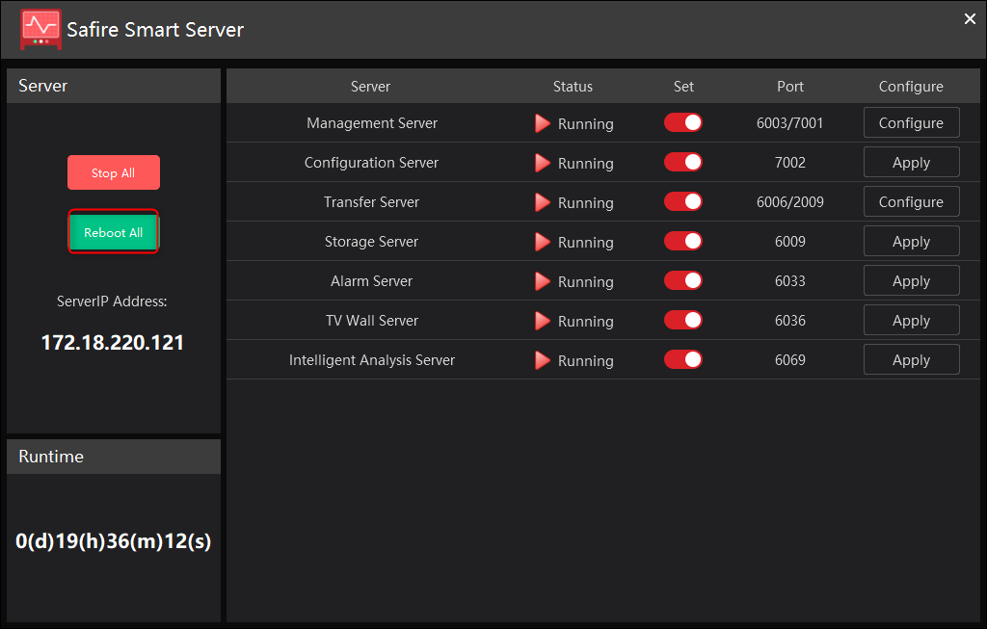The height and width of the screenshot is (629, 987).
Task: Click the Intelligent Analysis Server running icon
Action: [543, 359]
